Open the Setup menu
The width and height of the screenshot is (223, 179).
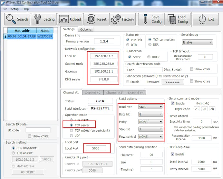(x=15, y=9)
